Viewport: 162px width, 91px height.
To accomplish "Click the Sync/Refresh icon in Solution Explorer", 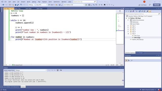I will point(140,11).
